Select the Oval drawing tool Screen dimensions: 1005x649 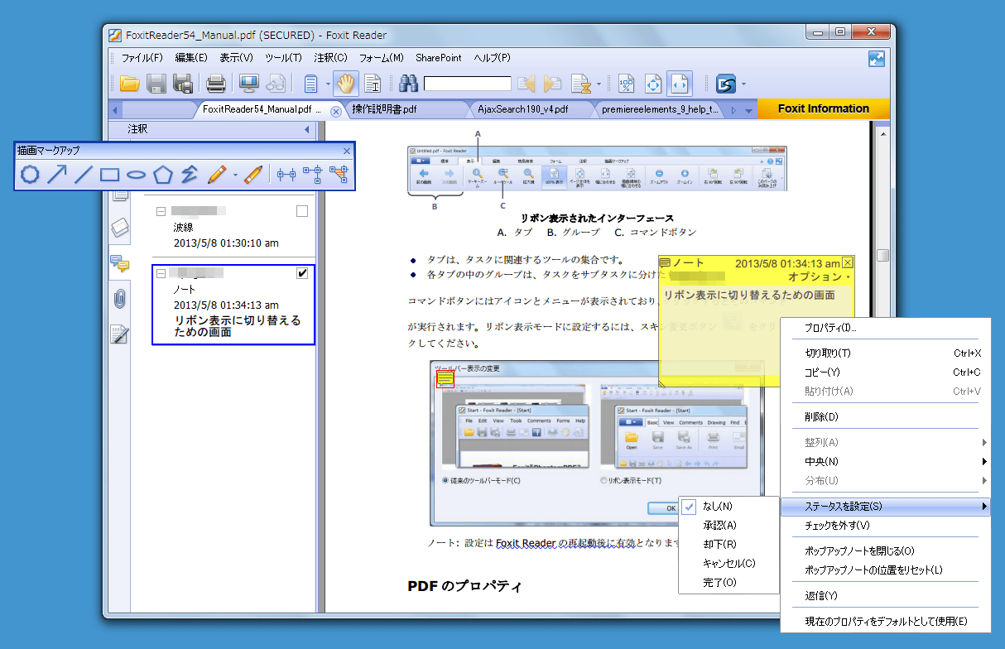click(137, 175)
